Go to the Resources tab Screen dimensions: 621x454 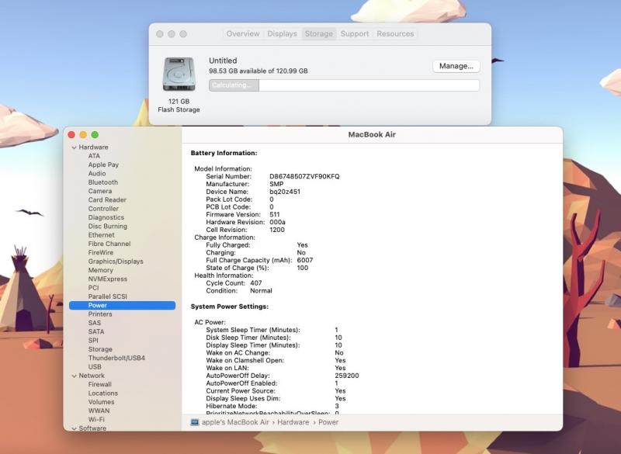pyautogui.click(x=395, y=34)
